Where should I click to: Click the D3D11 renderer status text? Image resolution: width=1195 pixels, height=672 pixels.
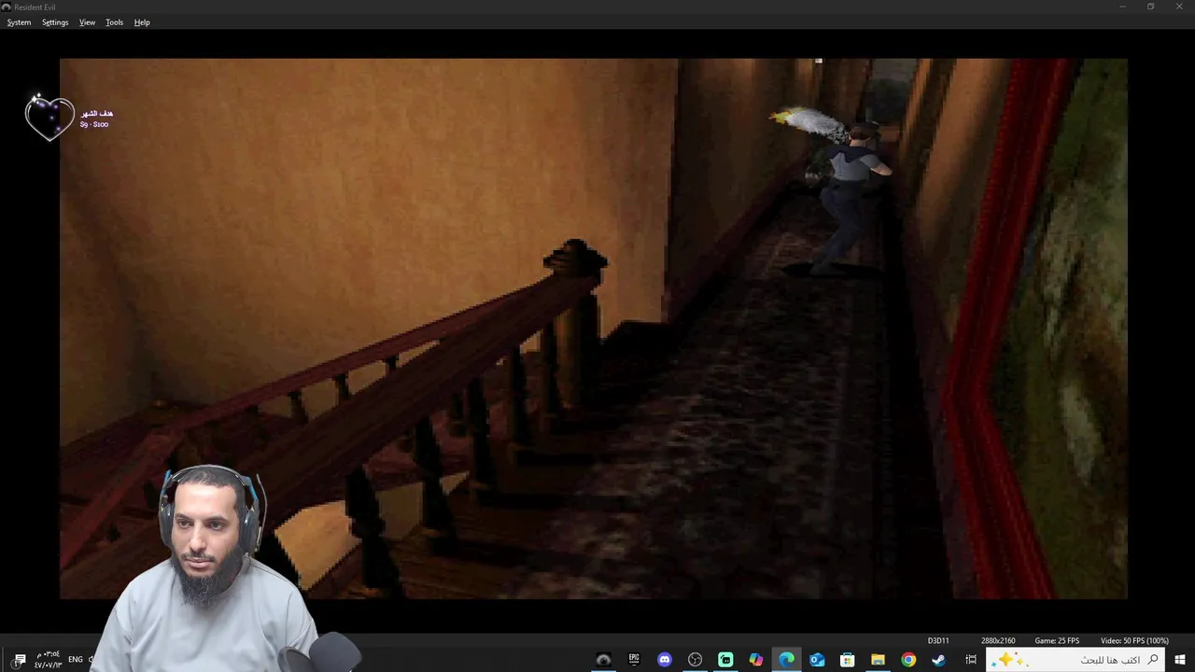pyautogui.click(x=938, y=640)
